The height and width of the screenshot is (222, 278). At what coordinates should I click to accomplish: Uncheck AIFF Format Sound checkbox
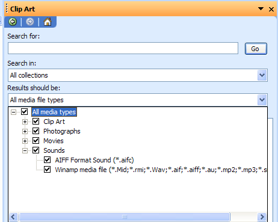click(48, 160)
